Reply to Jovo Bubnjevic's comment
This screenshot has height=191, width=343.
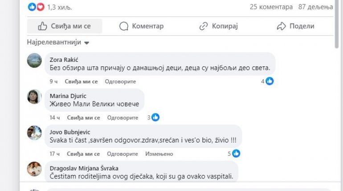click(x=123, y=154)
